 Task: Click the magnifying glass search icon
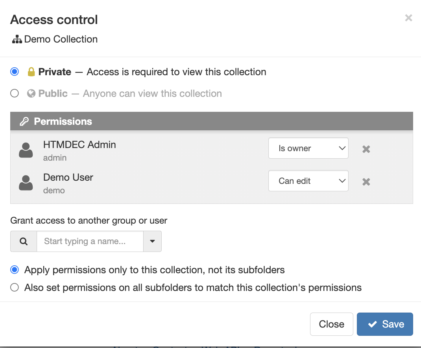coord(23,241)
